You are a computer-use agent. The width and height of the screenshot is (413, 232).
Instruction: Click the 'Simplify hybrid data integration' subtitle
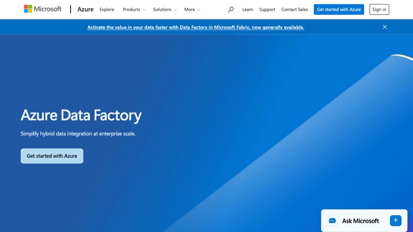pos(78,133)
